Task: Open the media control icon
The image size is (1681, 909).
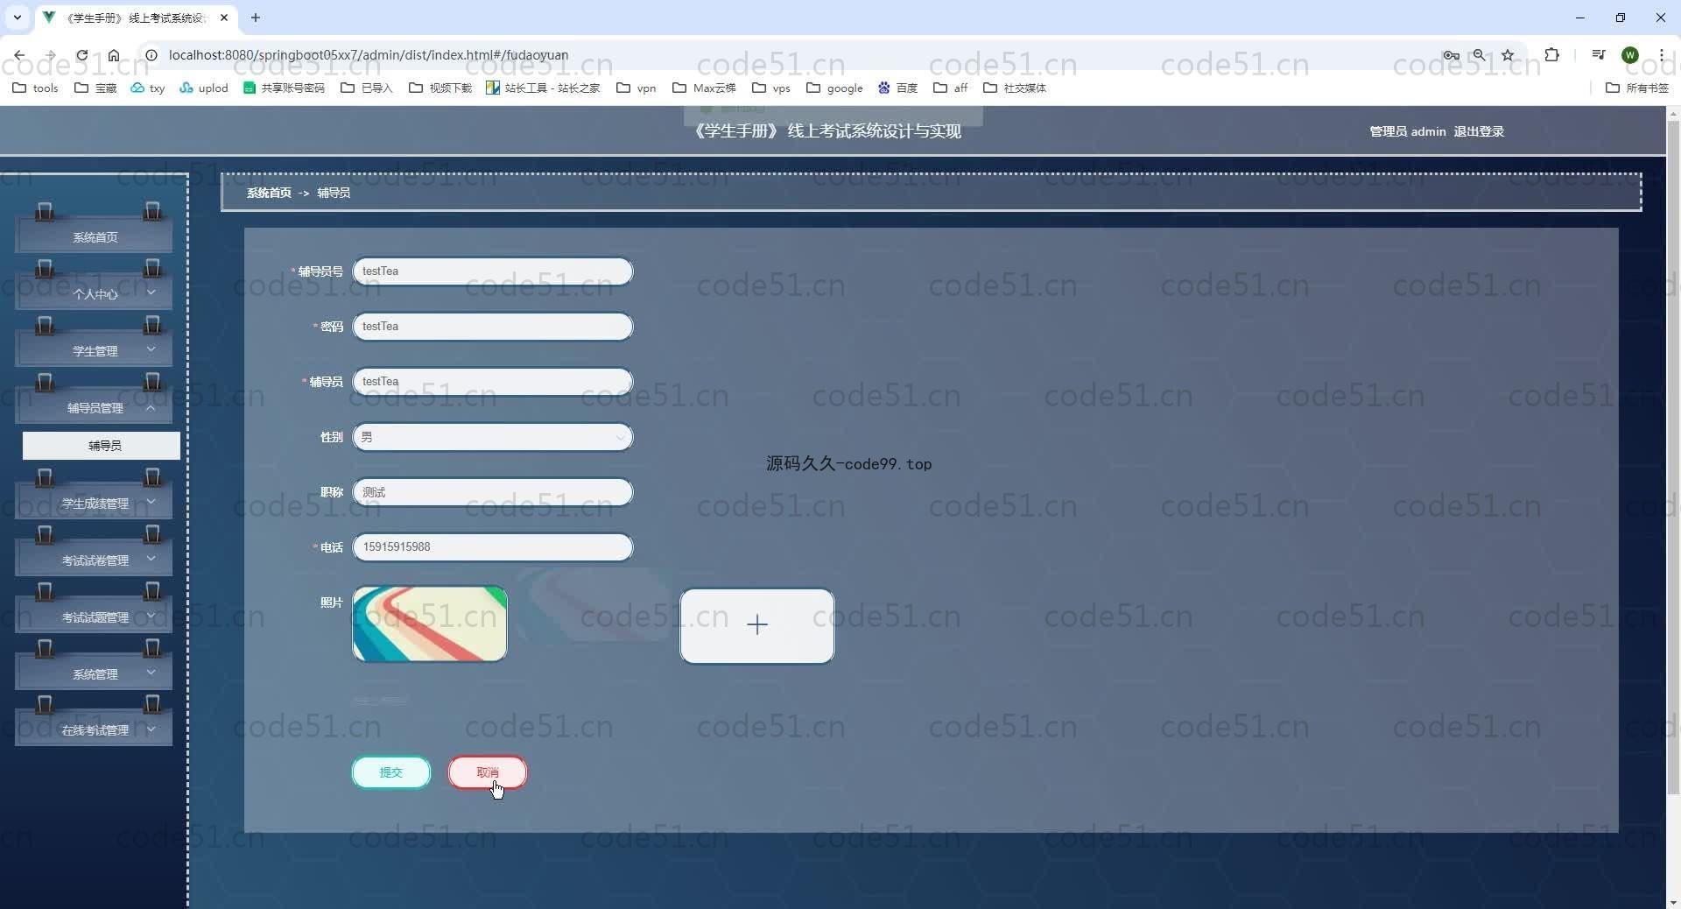Action: (1599, 54)
